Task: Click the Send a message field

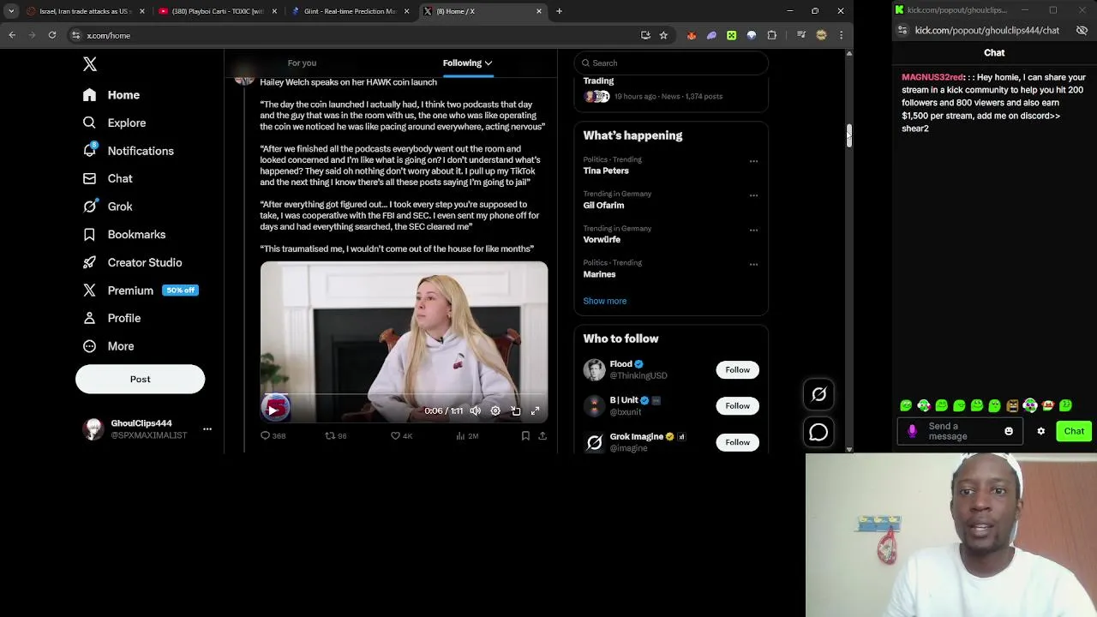Action: tap(960, 431)
